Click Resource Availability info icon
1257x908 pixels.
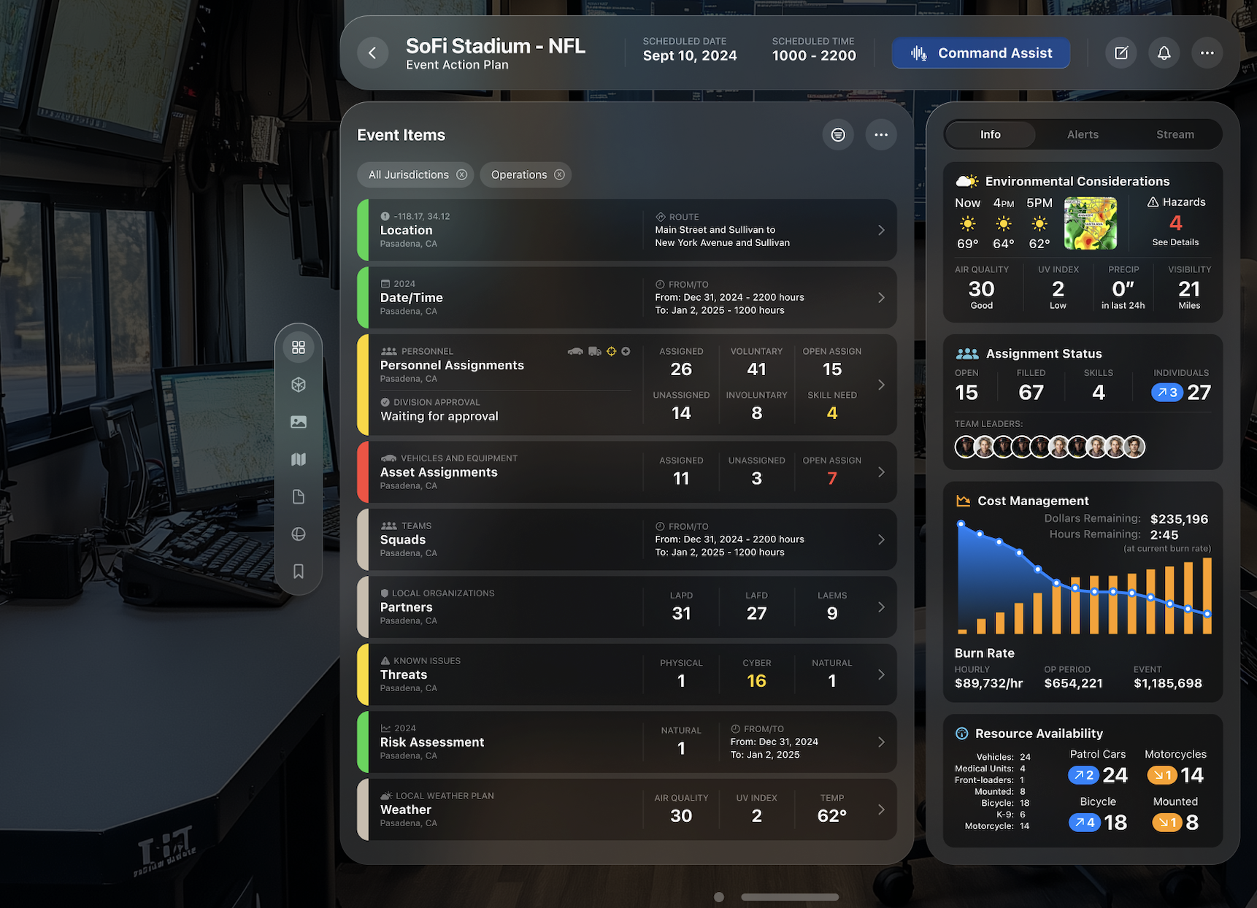point(962,734)
